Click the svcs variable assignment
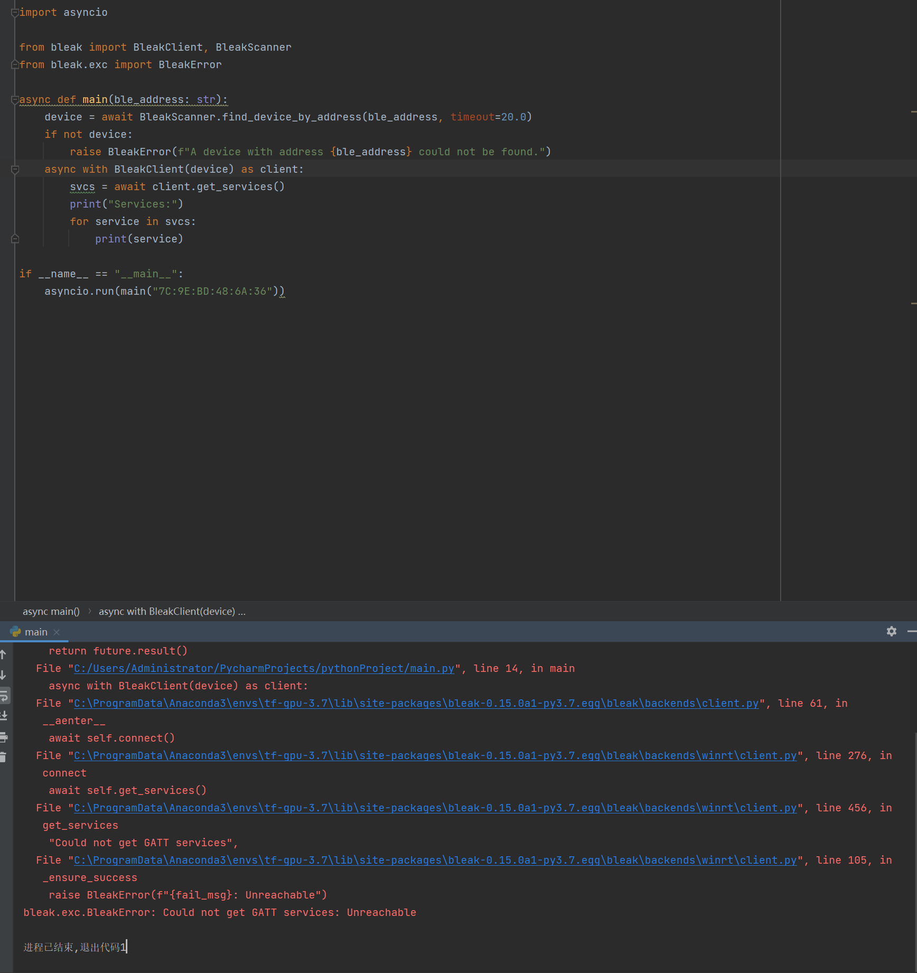Viewport: 917px width, 973px height. [82, 186]
